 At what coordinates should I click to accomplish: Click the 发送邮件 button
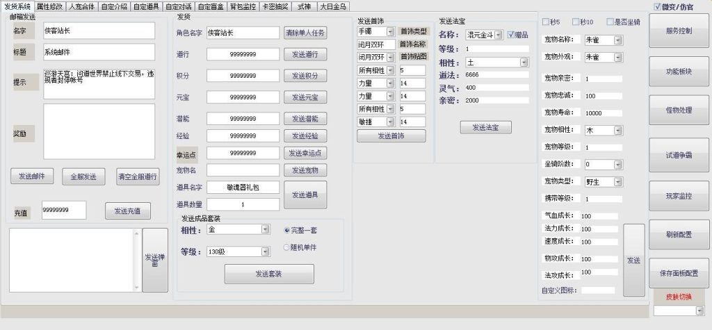32,176
